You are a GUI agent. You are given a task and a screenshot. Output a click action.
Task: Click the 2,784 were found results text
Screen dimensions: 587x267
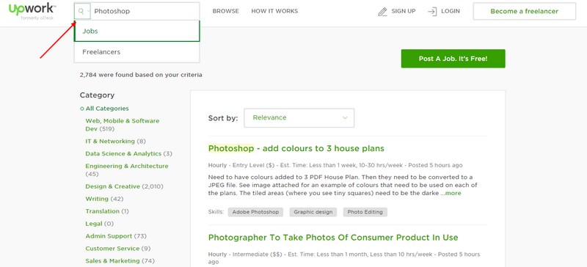tap(141, 75)
